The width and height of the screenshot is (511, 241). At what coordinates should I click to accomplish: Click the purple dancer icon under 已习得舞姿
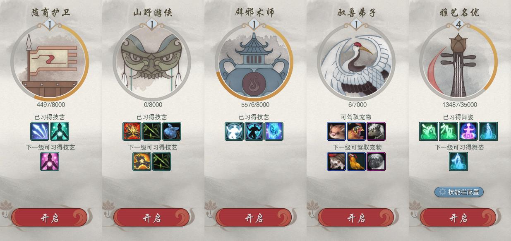[x=468, y=131]
